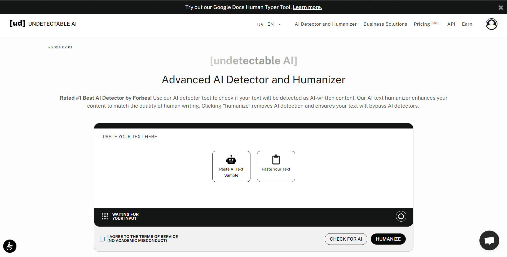This screenshot has width=507, height=257.
Task: Click the clipboard Paste Your Text icon
Action: (x=276, y=160)
